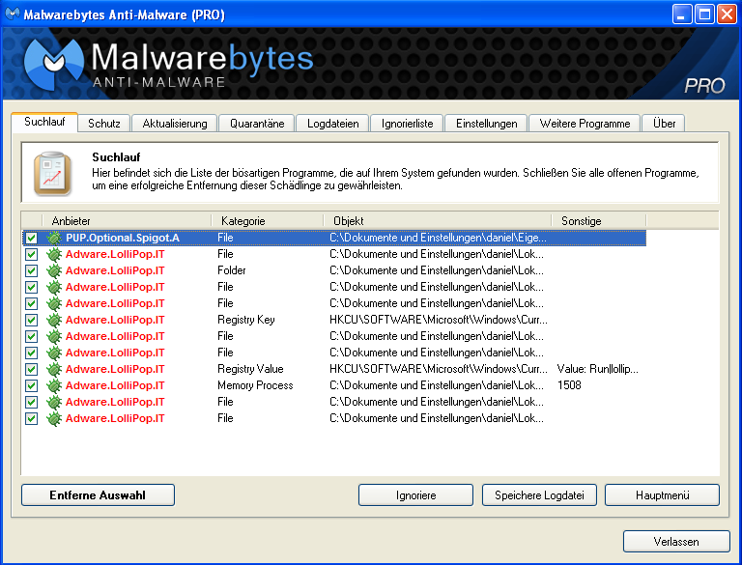
Task: Click Adware.LolliPop.IT in the Registry Value row
Action: pyautogui.click(x=115, y=369)
